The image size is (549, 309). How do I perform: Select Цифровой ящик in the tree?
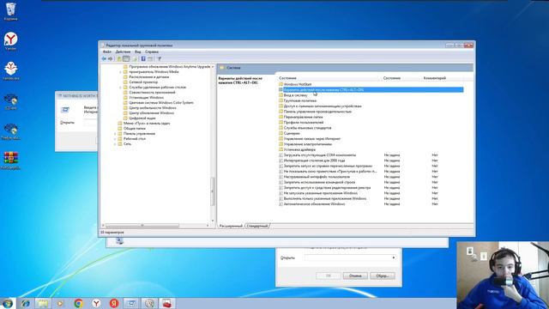tap(142, 118)
